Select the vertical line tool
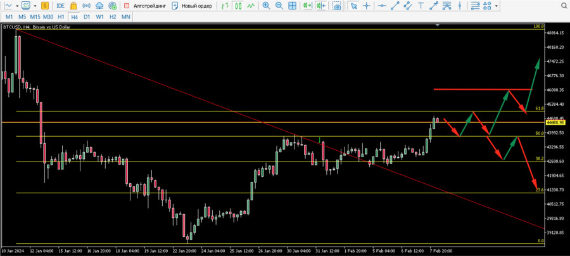The width and height of the screenshot is (570, 256). point(460,6)
